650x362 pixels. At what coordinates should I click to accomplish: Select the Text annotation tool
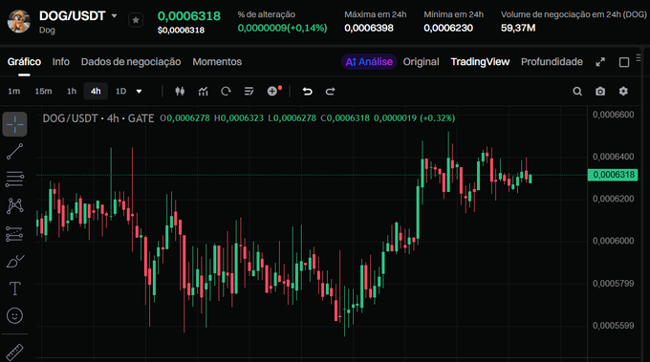[15, 288]
